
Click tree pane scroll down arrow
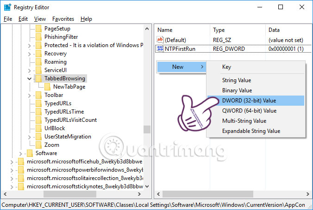147,186
